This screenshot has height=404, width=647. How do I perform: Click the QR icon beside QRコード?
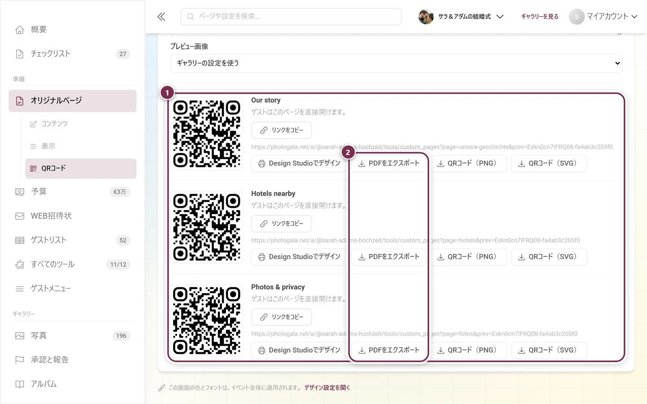coord(33,168)
